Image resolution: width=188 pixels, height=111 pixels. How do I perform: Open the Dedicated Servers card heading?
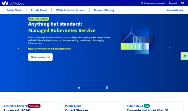15,106
